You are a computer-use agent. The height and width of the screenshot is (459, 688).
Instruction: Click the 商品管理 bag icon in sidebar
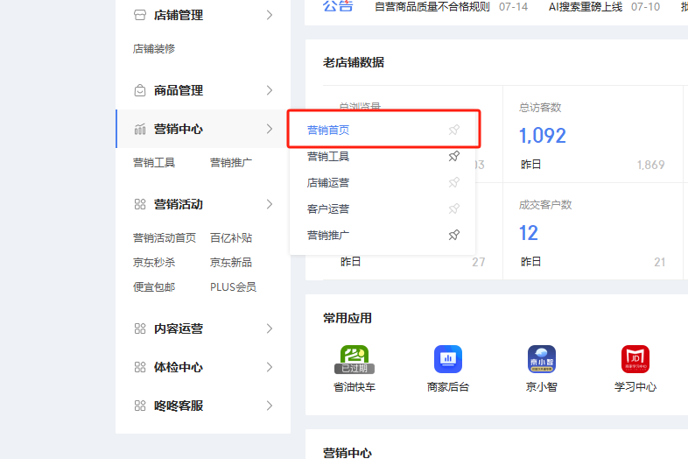140,90
